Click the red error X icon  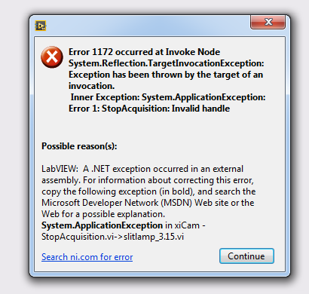click(x=52, y=57)
